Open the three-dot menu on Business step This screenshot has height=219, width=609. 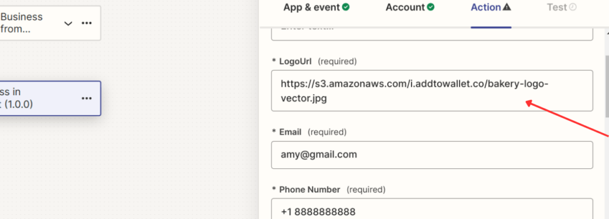(x=87, y=23)
